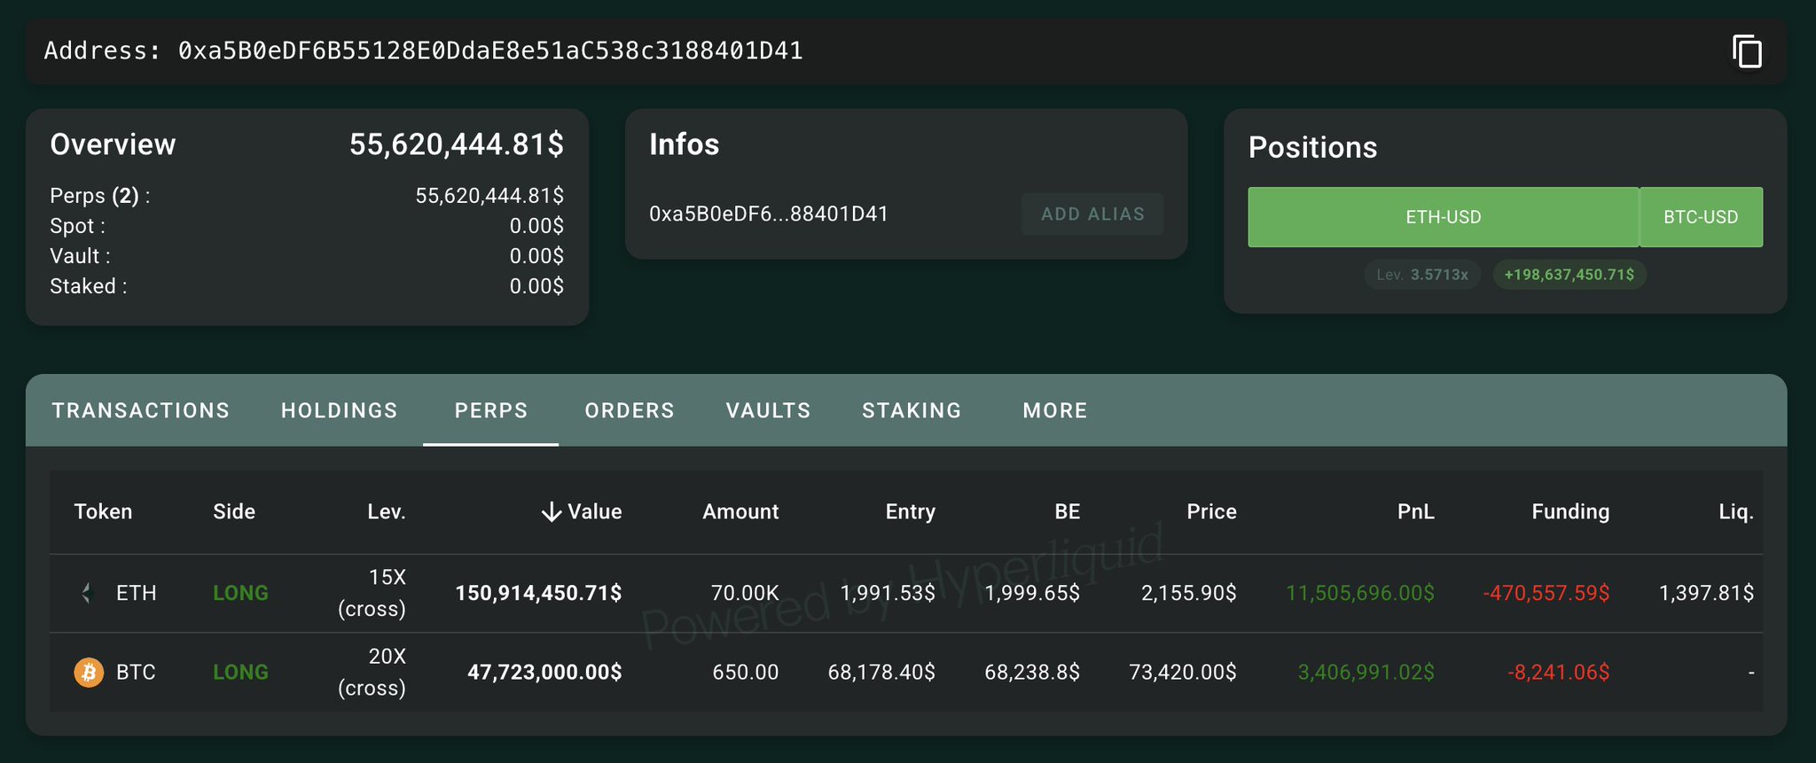The width and height of the screenshot is (1816, 763).
Task: Sort by the Funding column header
Action: pos(1569,511)
